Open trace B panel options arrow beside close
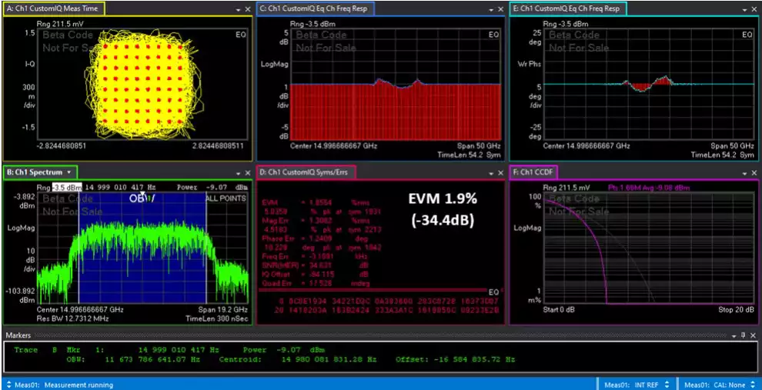This screenshot has width=762, height=390. point(238,173)
